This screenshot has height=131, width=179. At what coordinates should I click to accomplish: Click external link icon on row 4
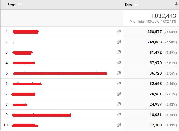tap(119, 63)
